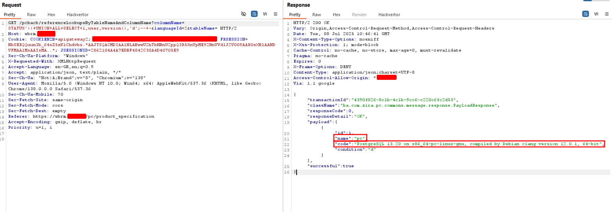This screenshot has height=212, width=612.
Task: Open Hackvertor tab in Response panel
Action: [389, 15]
